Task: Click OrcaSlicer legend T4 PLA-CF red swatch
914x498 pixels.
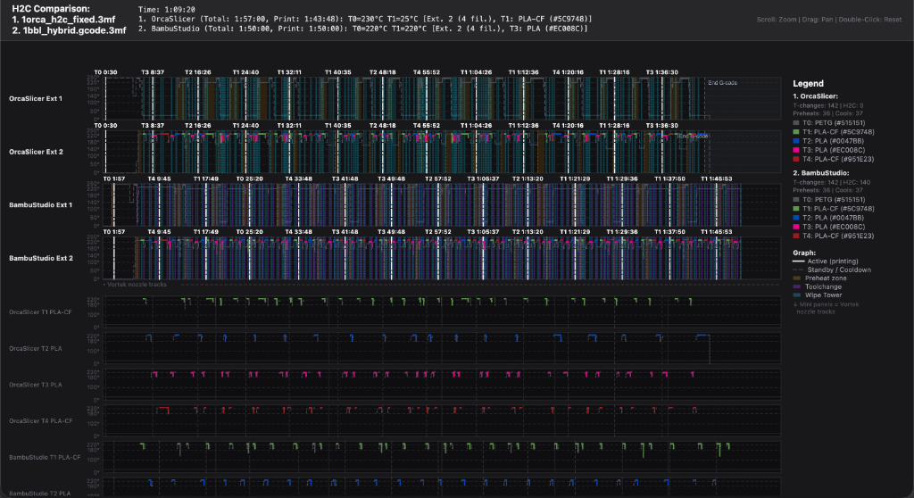Action: tap(796, 159)
